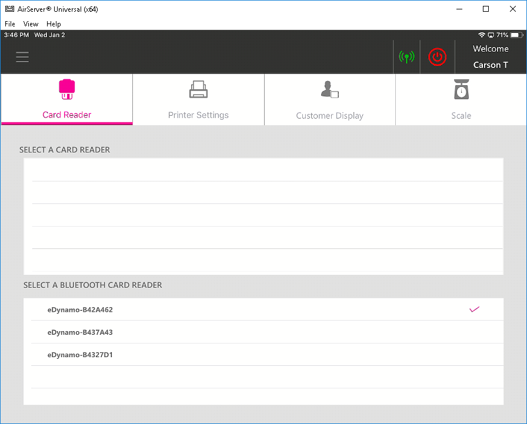This screenshot has width=527, height=424.
Task: Click the green wireless signal icon
Action: point(406,57)
